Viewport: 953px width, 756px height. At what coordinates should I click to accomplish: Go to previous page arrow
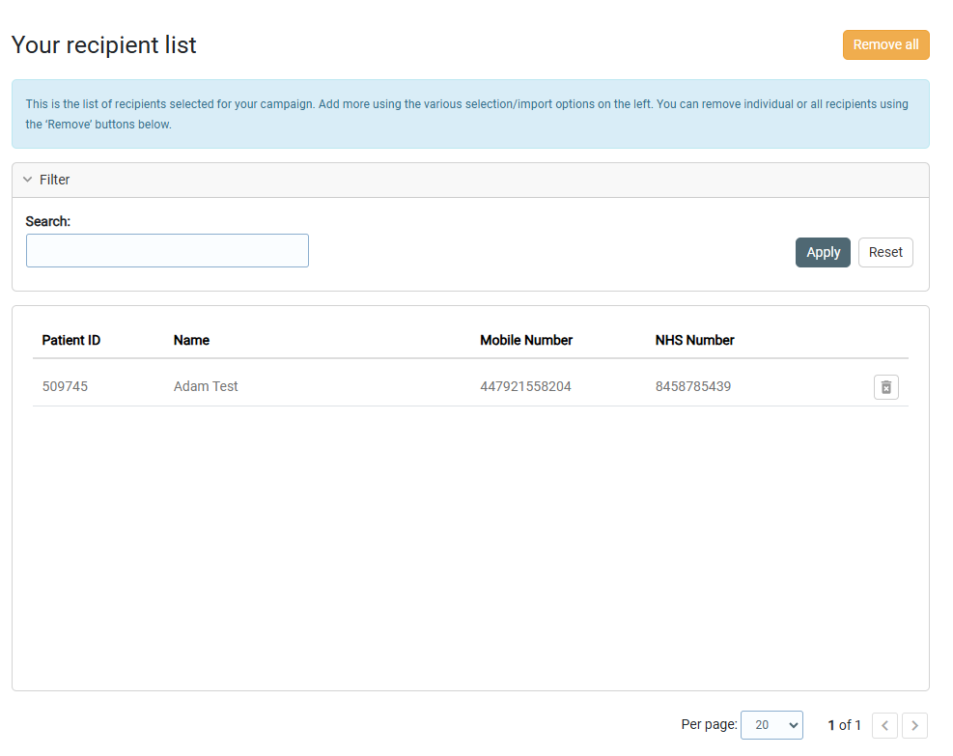pos(884,726)
